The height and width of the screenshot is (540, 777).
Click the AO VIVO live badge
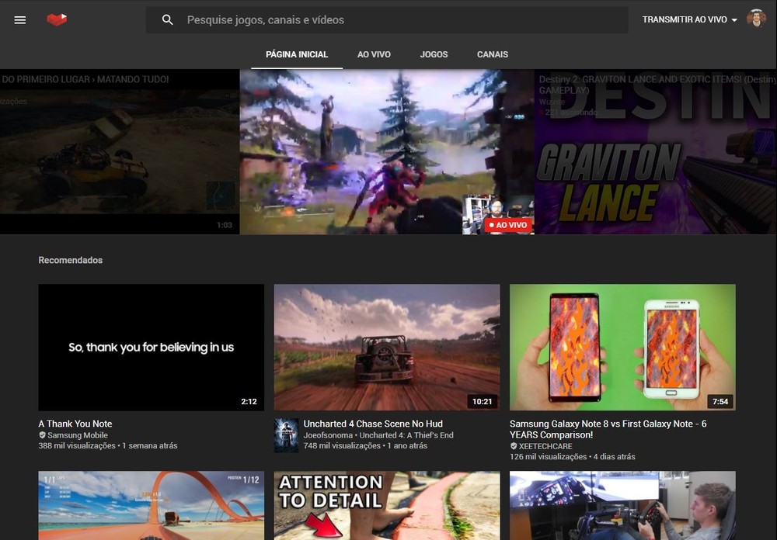pyautogui.click(x=508, y=225)
